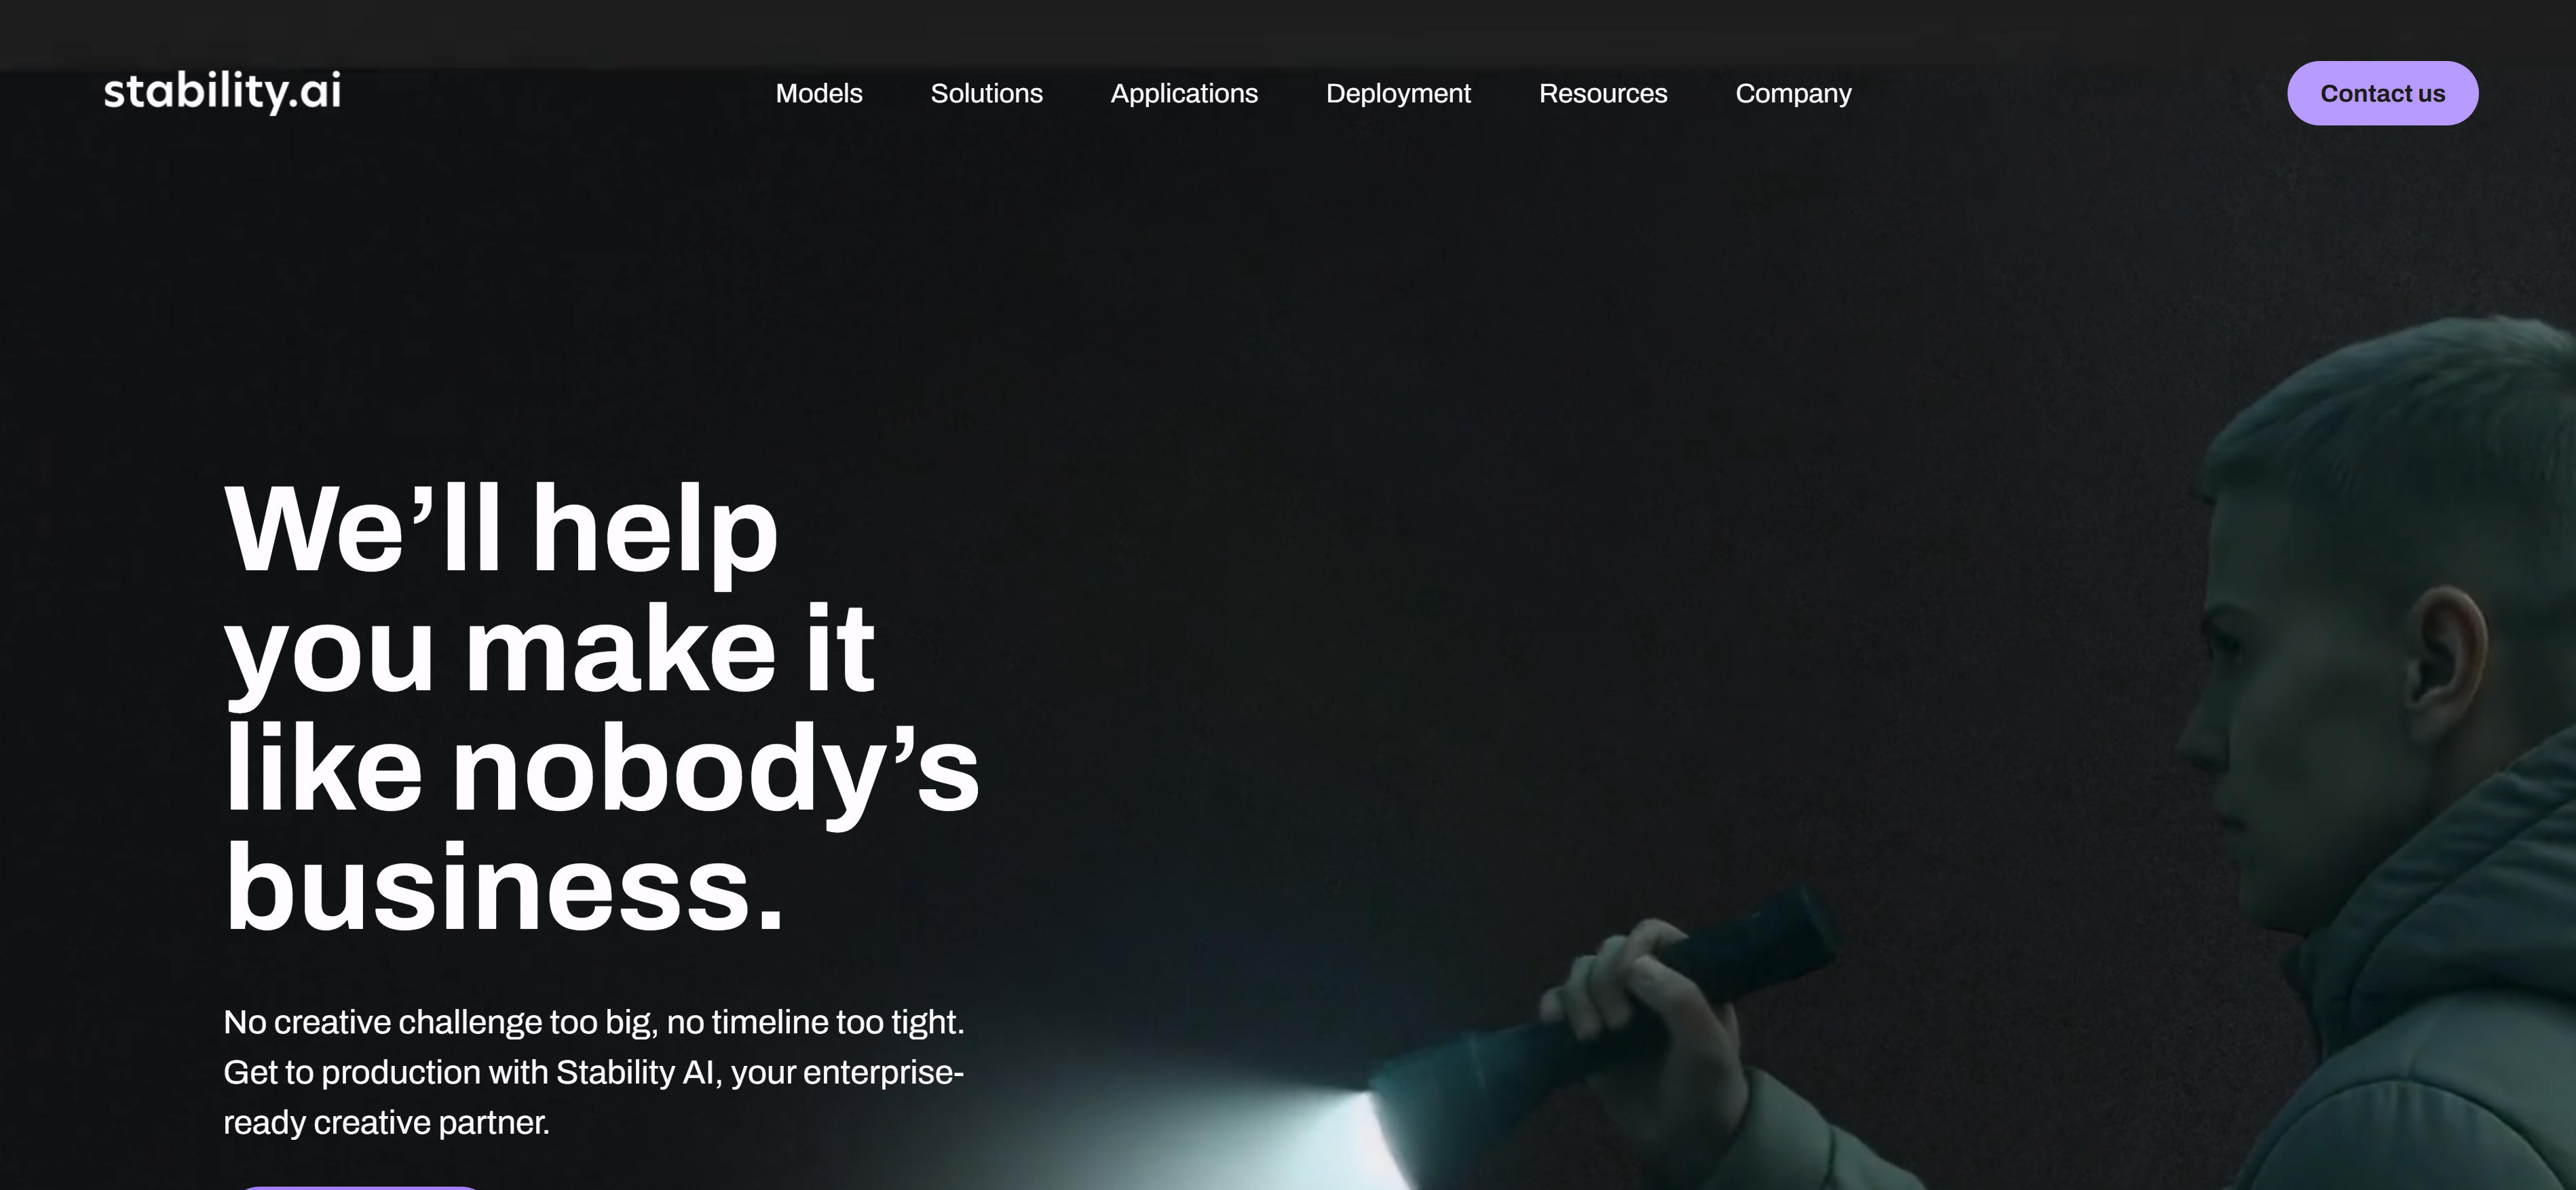This screenshot has height=1190, width=2576.
Task: Click the stability.ai logo
Action: coord(222,92)
